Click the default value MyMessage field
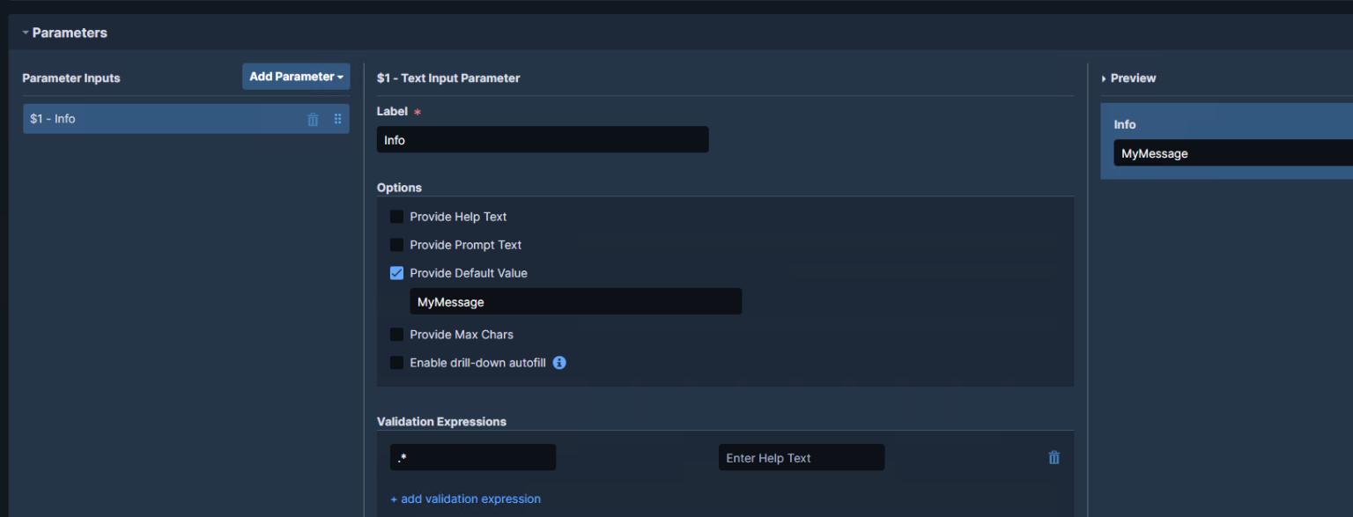The width and height of the screenshot is (1353, 517). (575, 302)
